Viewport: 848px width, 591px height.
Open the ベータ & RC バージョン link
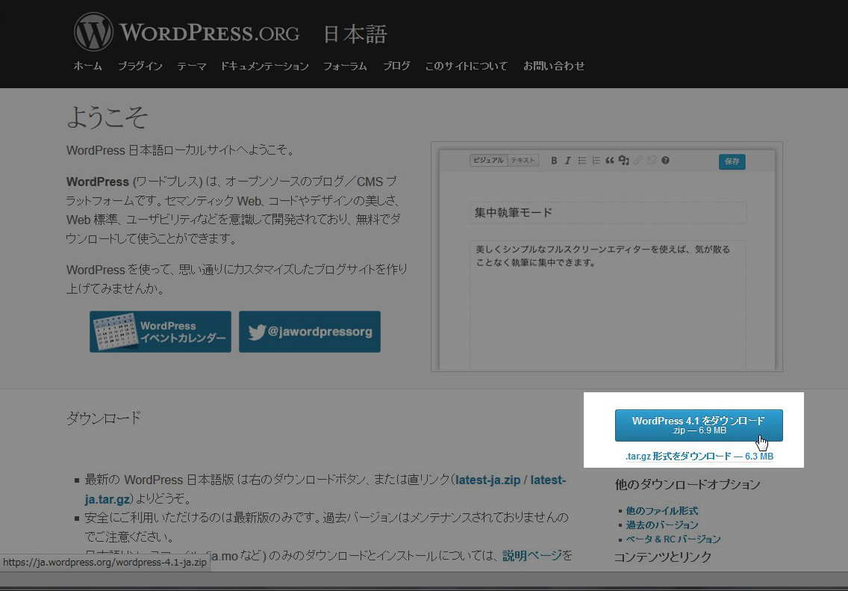coord(673,539)
